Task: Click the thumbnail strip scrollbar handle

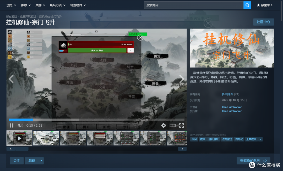Action: pyautogui.click(x=22, y=149)
